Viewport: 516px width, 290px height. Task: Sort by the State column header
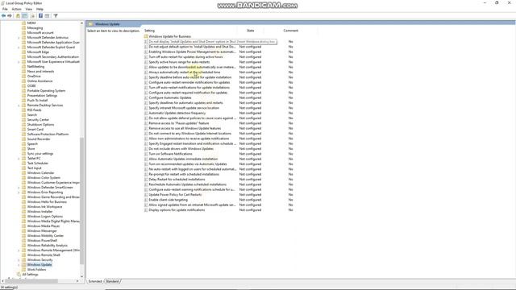[251, 31]
